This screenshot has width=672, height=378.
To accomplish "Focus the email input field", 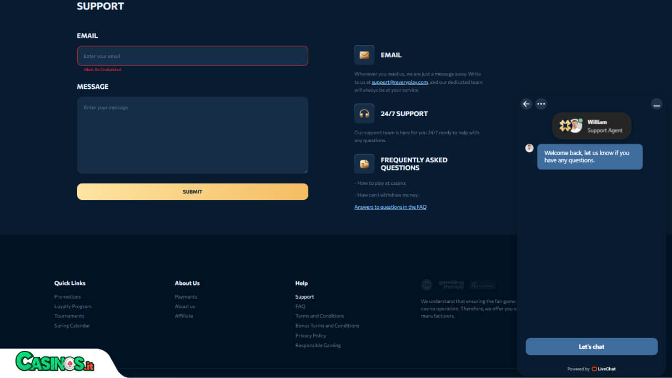I will 193,56.
